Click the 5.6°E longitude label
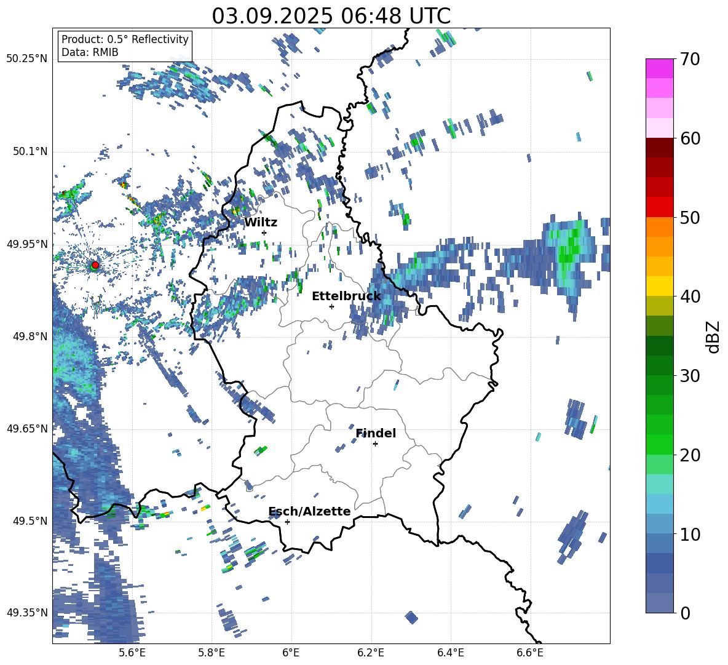Viewport: 728px width, 665px height. tap(132, 653)
